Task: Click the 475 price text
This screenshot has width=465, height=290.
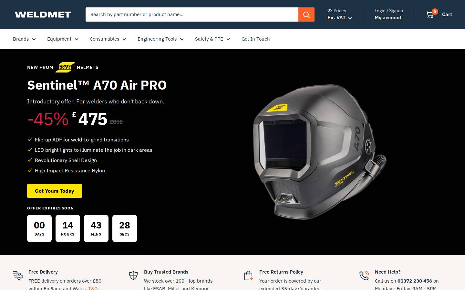Action: [93, 119]
